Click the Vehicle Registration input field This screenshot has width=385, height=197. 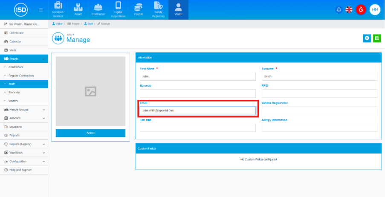[319, 111]
